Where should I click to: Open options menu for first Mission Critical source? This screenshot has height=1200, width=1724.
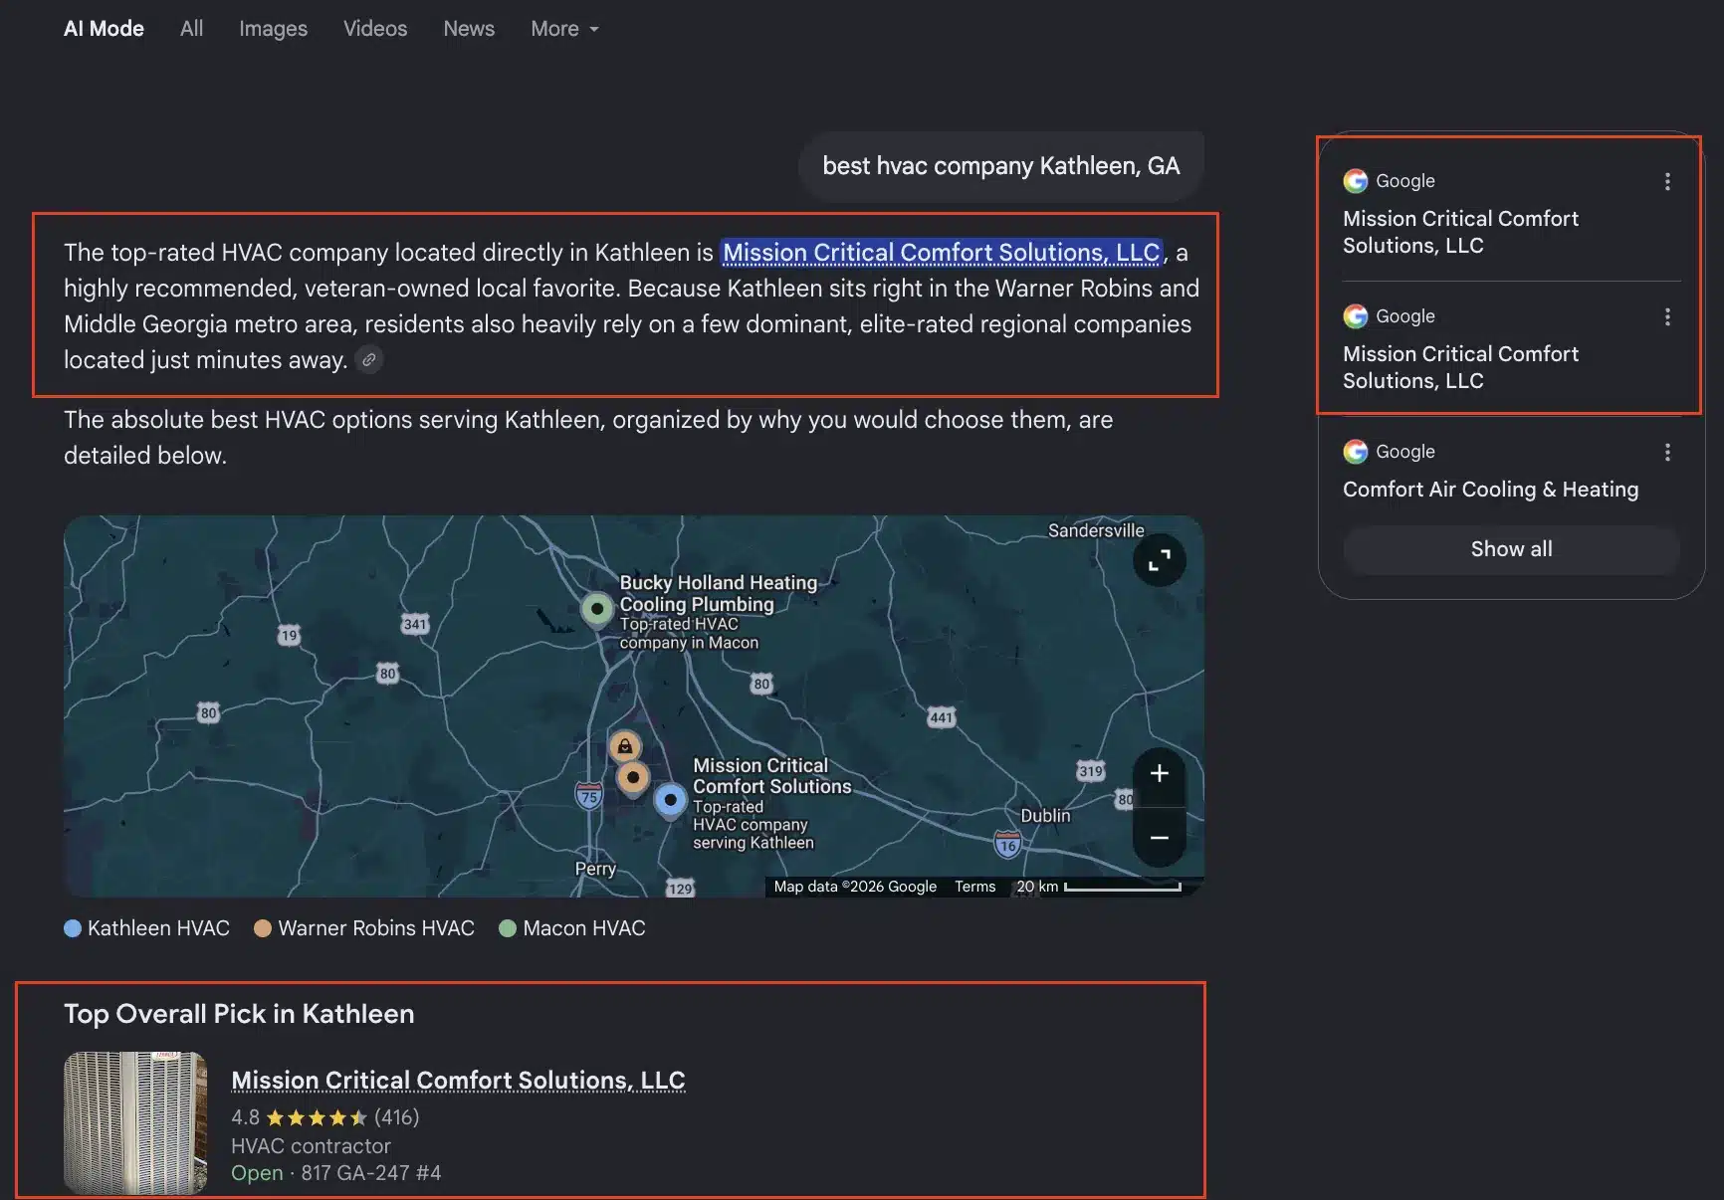(1667, 181)
